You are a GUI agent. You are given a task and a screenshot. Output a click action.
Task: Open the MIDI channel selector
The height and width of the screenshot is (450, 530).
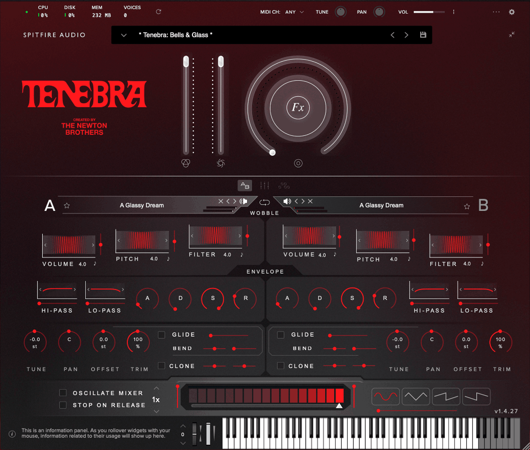click(294, 12)
